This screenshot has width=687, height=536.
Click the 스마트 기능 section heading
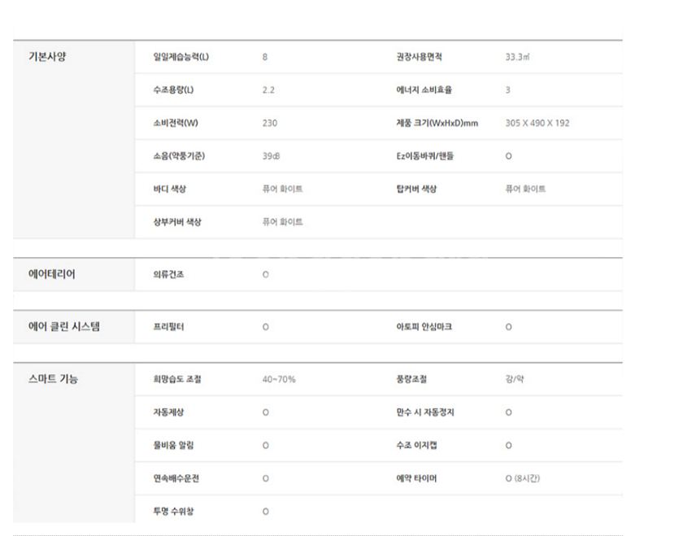pos(53,379)
